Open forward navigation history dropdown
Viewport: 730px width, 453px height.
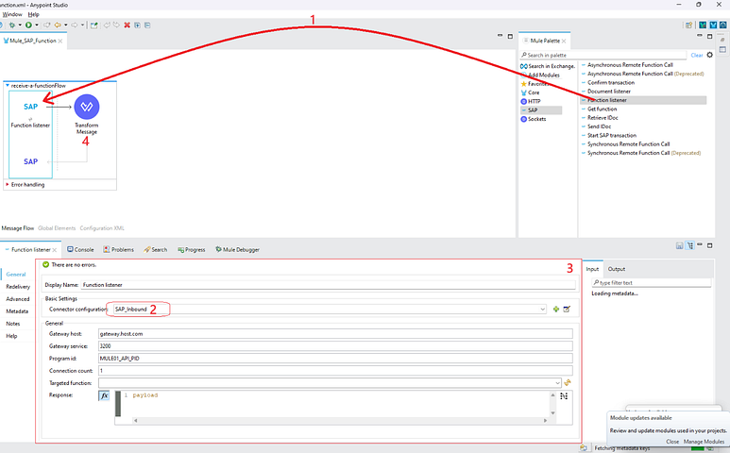82,25
